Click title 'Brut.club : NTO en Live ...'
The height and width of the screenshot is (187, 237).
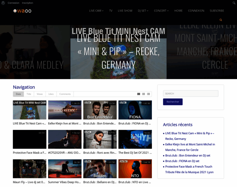134,182
